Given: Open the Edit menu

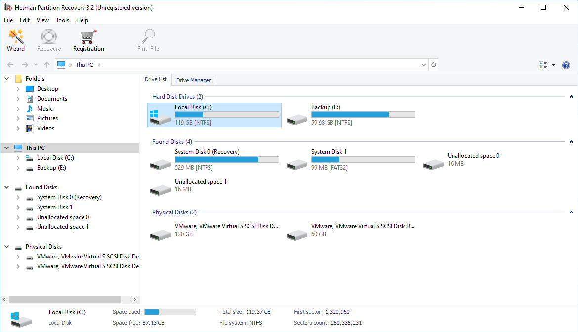Looking at the screenshot, I should [x=25, y=20].
